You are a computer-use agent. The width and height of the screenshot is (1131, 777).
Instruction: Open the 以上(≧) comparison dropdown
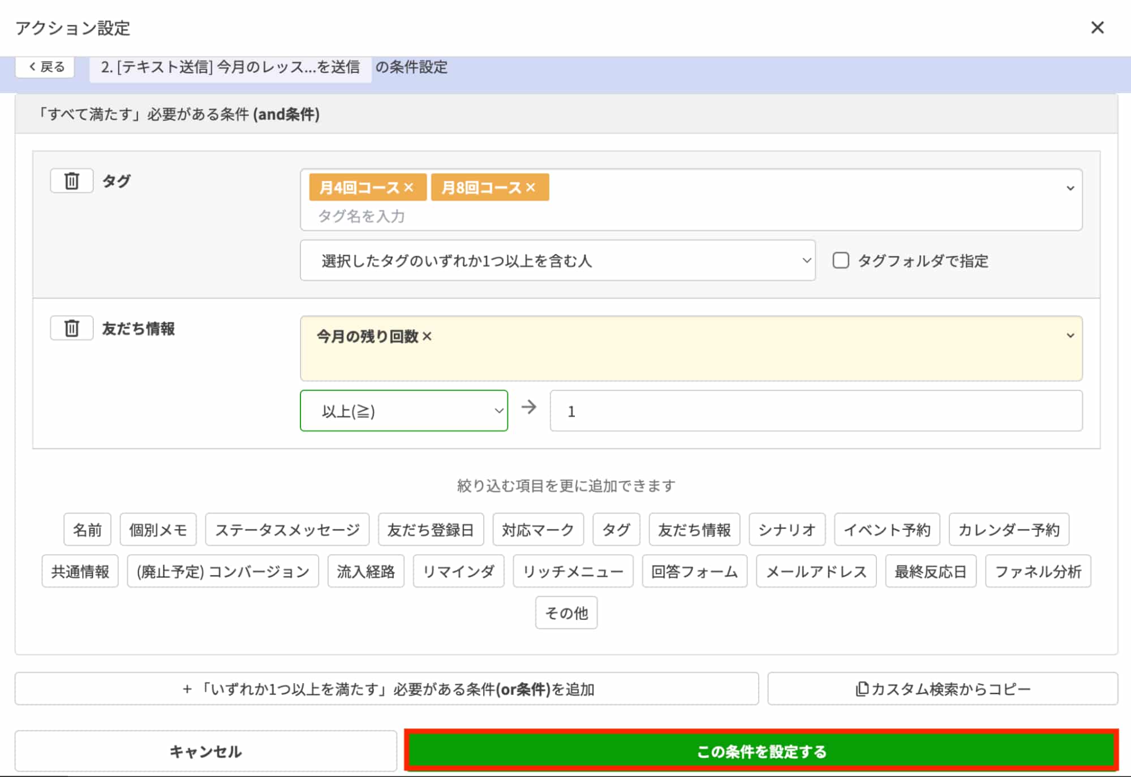click(404, 411)
